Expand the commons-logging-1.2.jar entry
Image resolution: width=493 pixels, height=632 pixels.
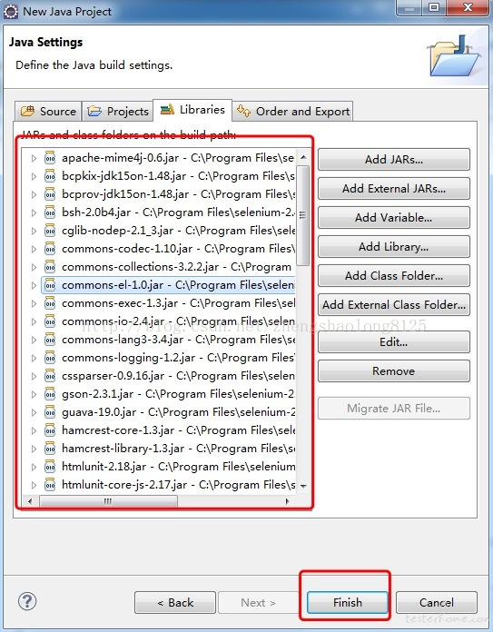[34, 358]
